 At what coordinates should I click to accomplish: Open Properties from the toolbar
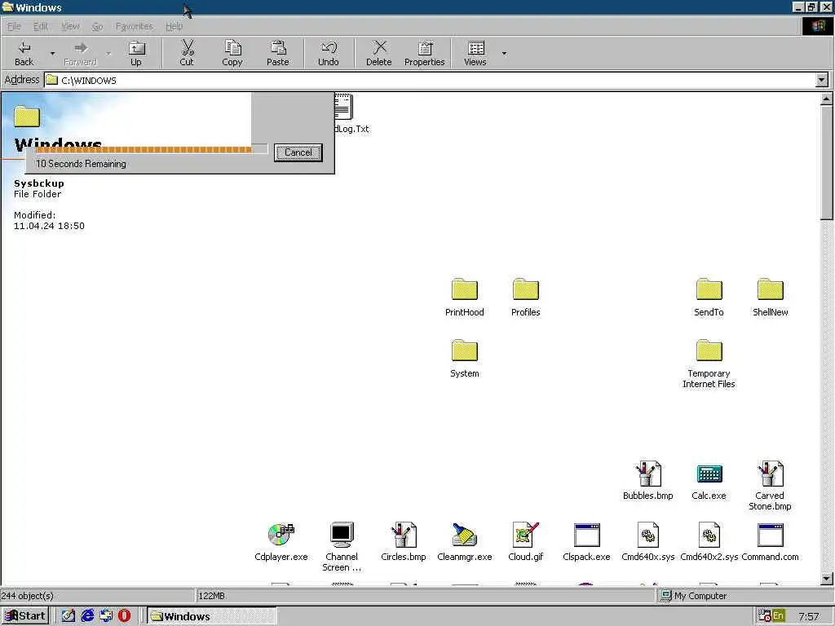[x=424, y=53]
